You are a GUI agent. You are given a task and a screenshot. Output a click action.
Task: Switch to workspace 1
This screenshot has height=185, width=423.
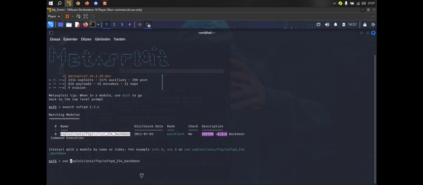click(107, 25)
